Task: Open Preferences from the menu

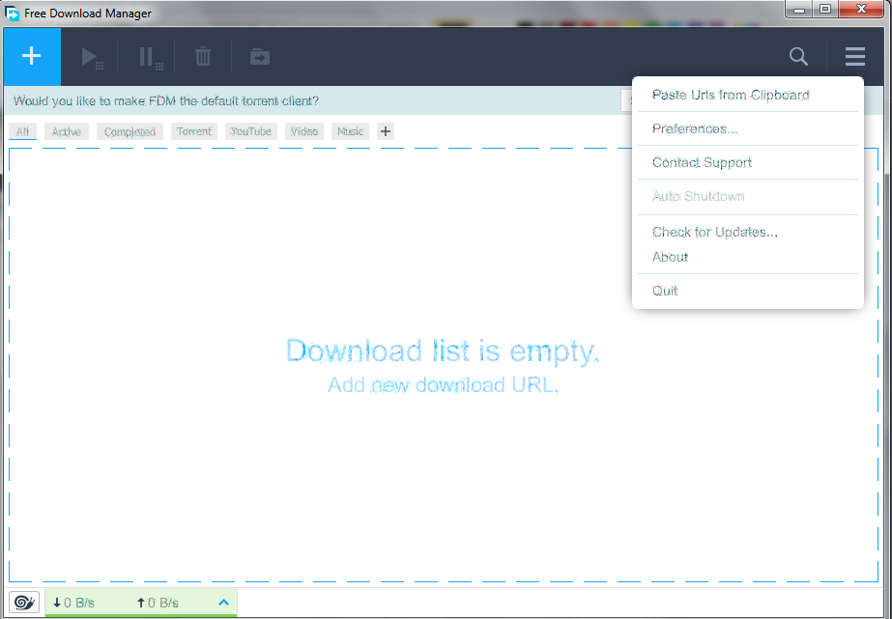Action: coord(747,128)
